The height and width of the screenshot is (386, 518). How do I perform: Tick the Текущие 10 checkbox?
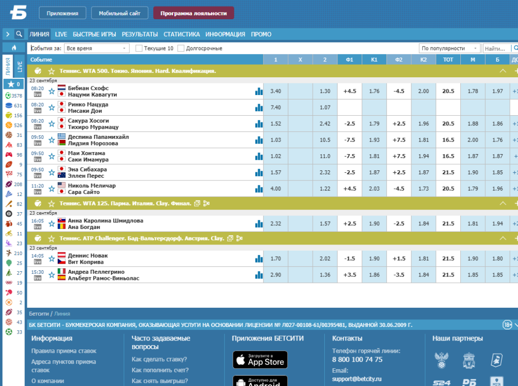click(x=139, y=48)
